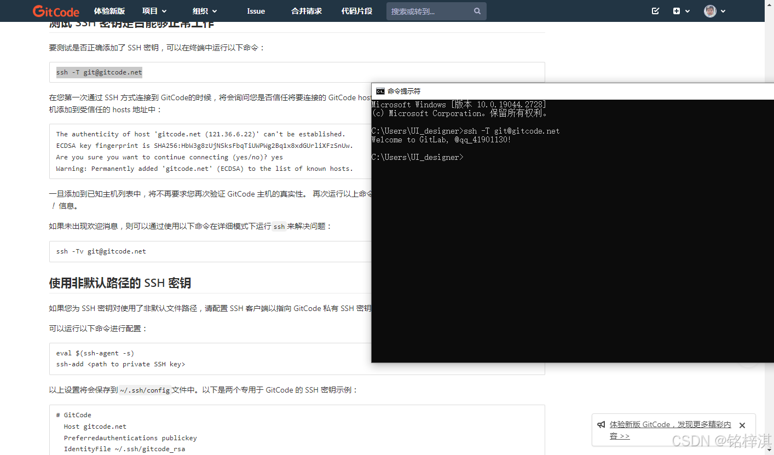
Task: Click the command prompt window icon
Action: (x=380, y=91)
